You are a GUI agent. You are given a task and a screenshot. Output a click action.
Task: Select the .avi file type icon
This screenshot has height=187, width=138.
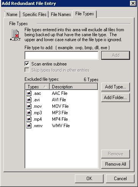(29, 100)
